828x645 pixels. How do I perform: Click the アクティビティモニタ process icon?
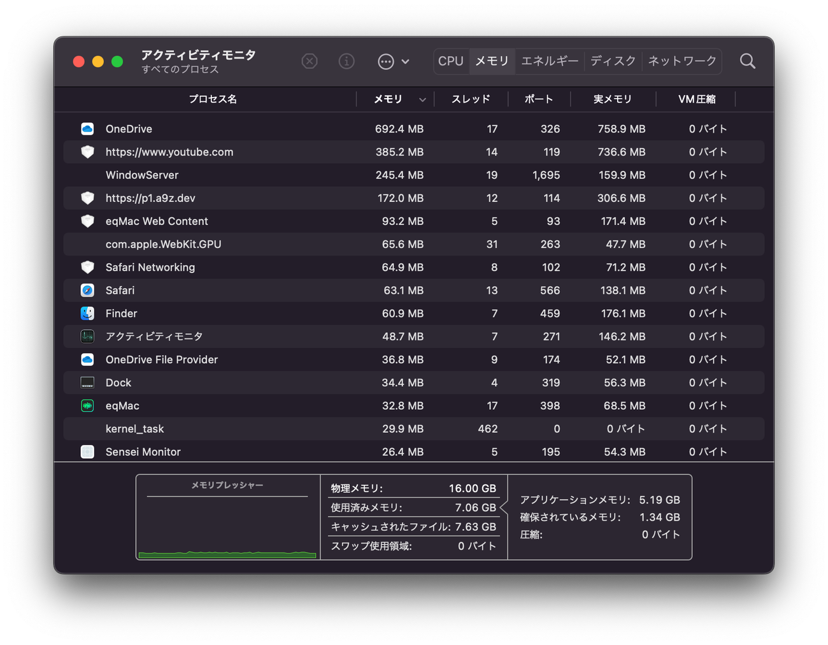click(87, 337)
